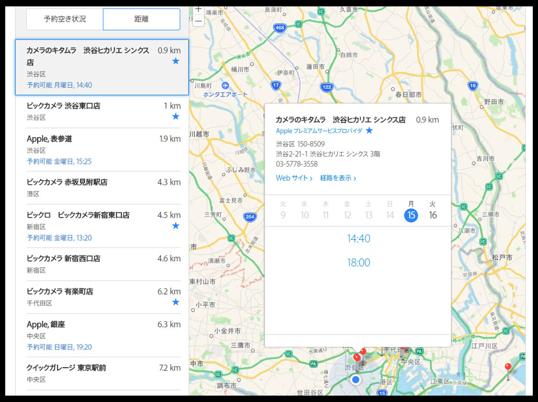Open Apple, 銀座 store entry
Viewport: 538px width, 402px height.
104,335
